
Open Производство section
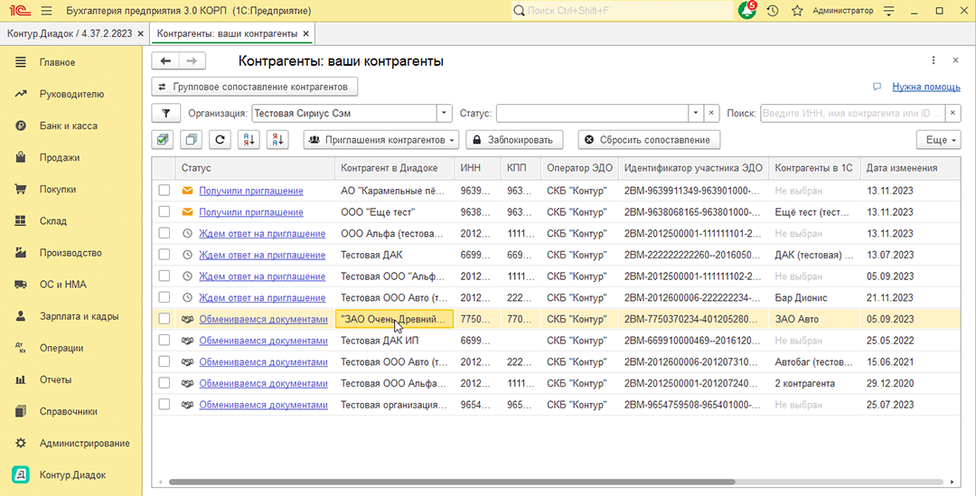point(71,253)
